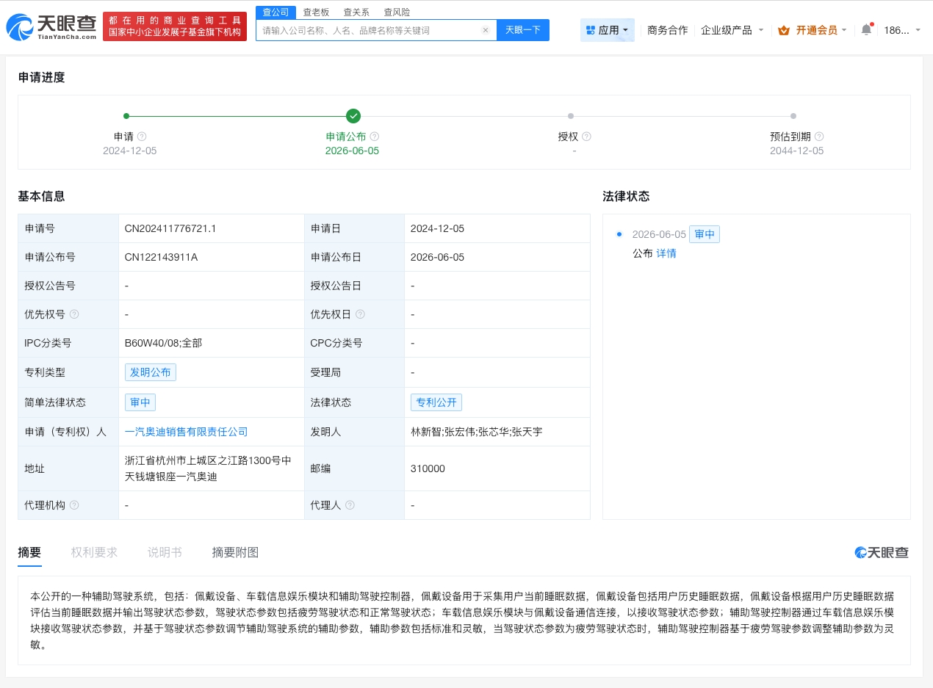Open the 186... account dropdown
This screenshot has height=688, width=933.
pos(902,30)
